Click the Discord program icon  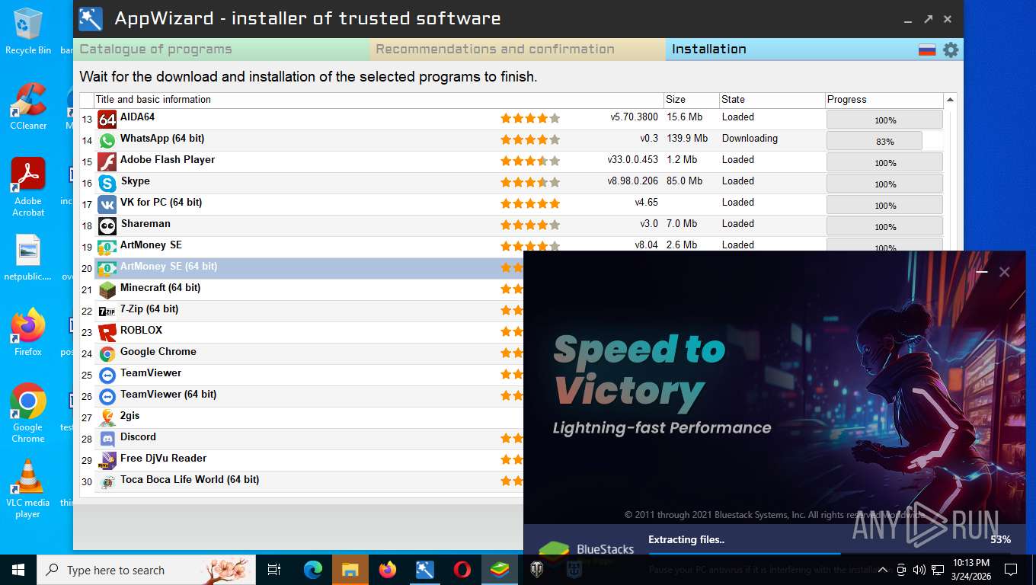point(107,439)
